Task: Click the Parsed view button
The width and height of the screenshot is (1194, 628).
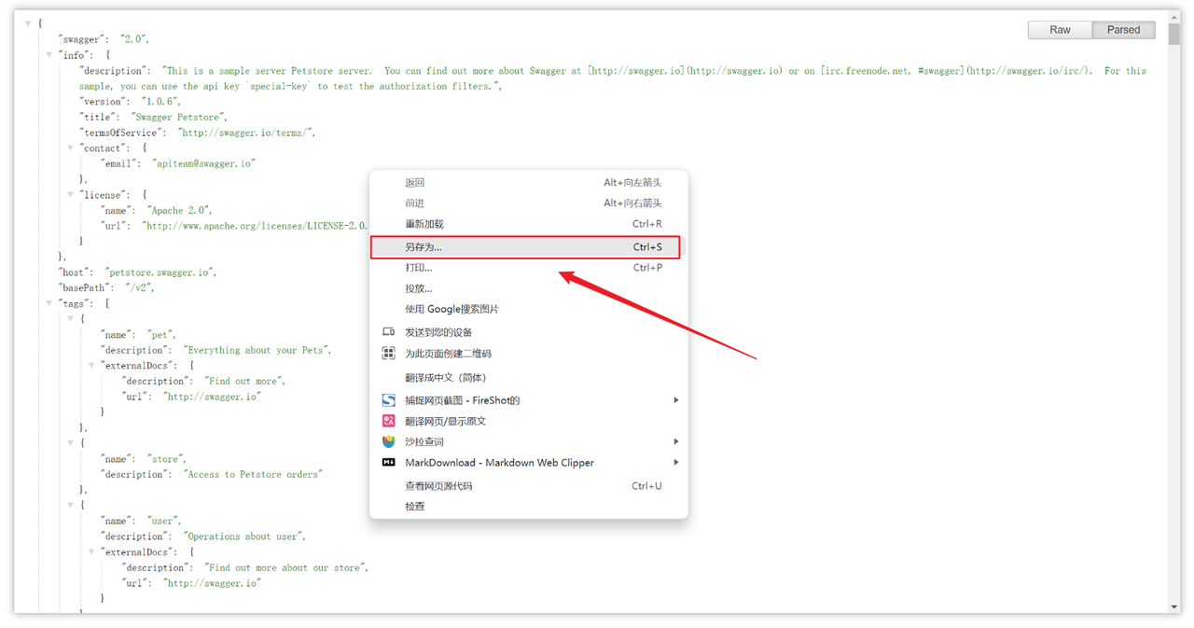Action: coord(1123,29)
